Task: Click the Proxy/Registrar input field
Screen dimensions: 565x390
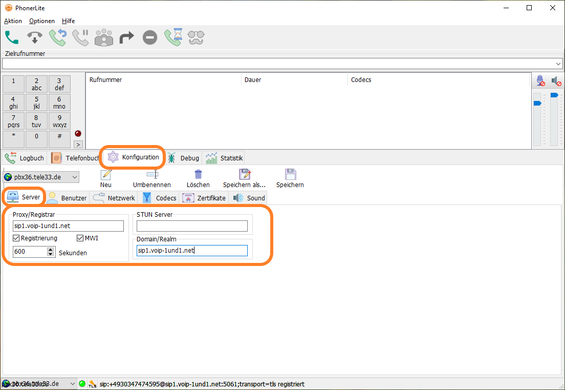Action: 68,226
